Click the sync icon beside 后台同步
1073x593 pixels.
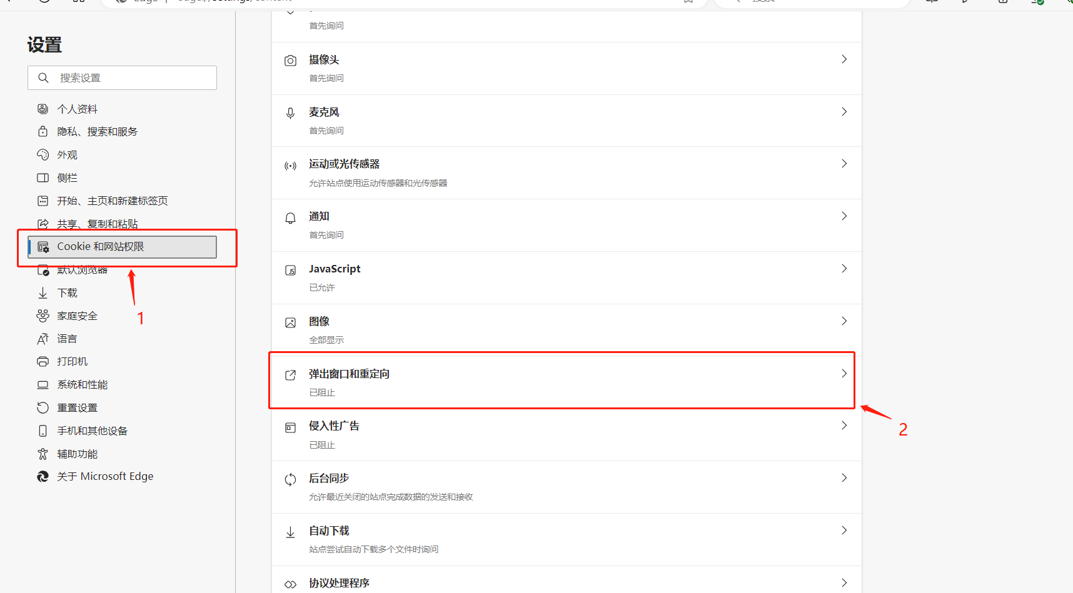(x=290, y=480)
